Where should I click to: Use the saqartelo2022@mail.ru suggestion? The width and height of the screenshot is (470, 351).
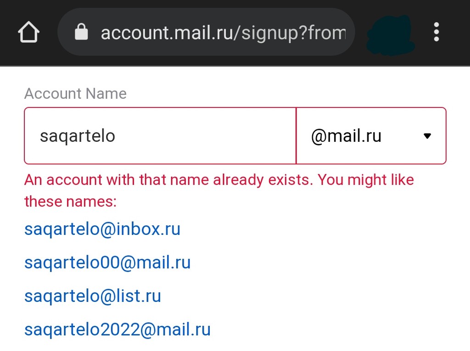pyautogui.click(x=117, y=329)
